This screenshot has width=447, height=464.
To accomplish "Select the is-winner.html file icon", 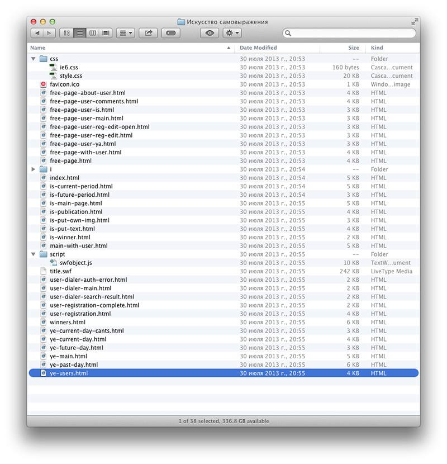I will point(44,237).
